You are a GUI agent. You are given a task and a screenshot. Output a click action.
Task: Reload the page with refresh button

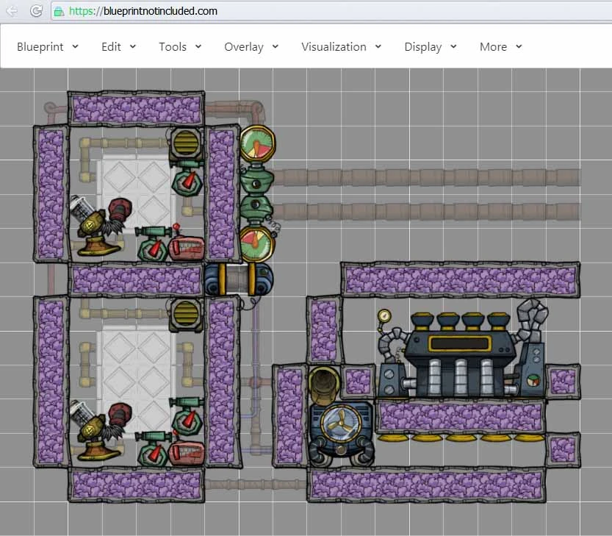click(36, 11)
